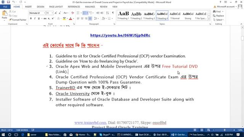The width and height of the screenshot is (244, 137).
Task: Justify the paragraph text
Action: pos(90,19)
